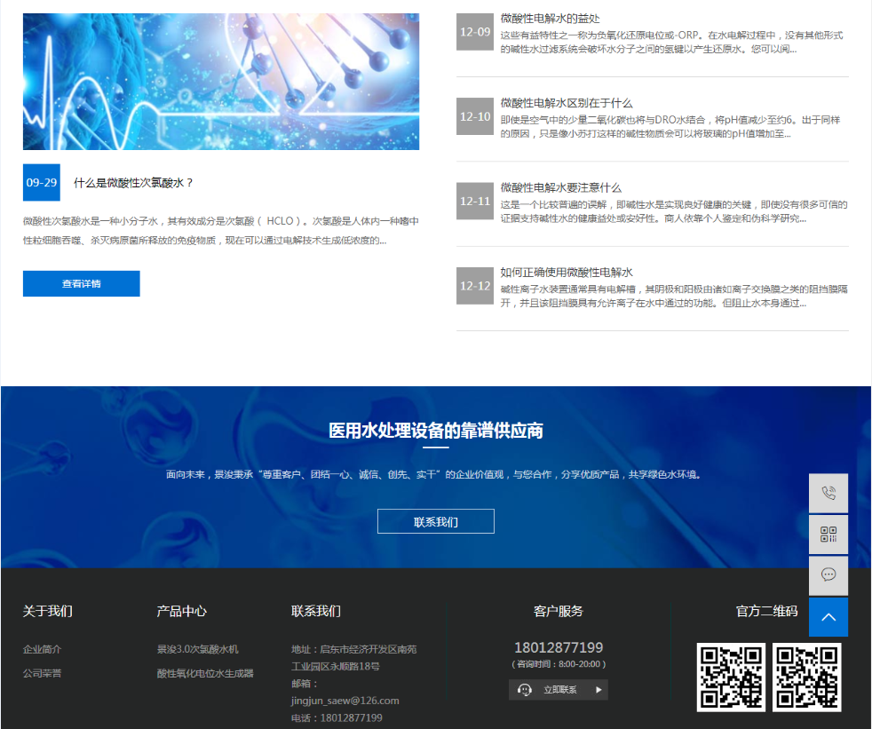Open article 微酸性电解水要注意什么

coord(560,187)
